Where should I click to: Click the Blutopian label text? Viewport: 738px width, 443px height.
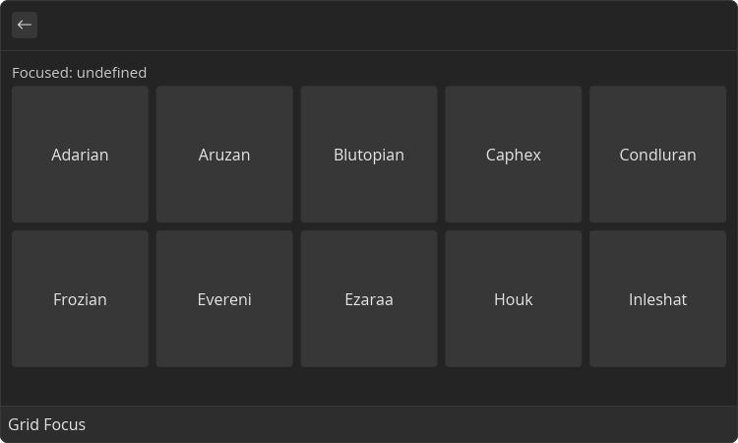pos(369,155)
